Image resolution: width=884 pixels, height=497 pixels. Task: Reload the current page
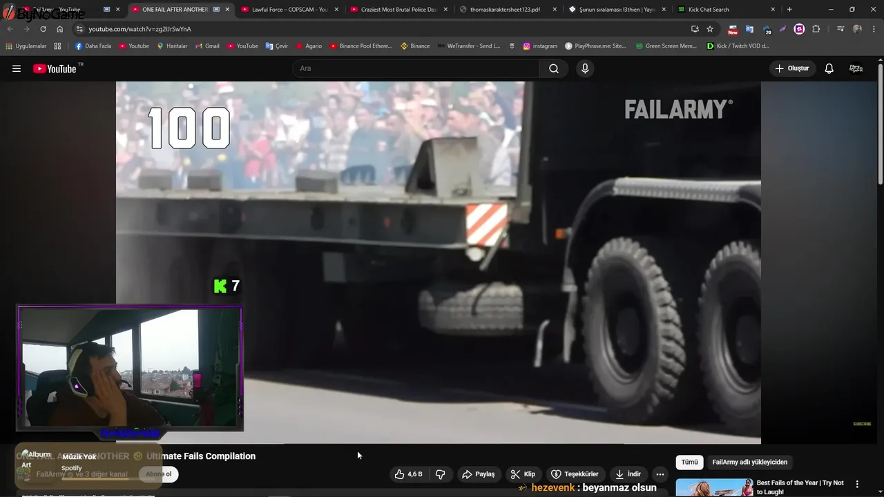(x=43, y=29)
